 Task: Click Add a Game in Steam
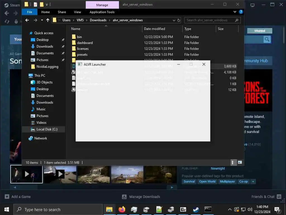coord(18,197)
